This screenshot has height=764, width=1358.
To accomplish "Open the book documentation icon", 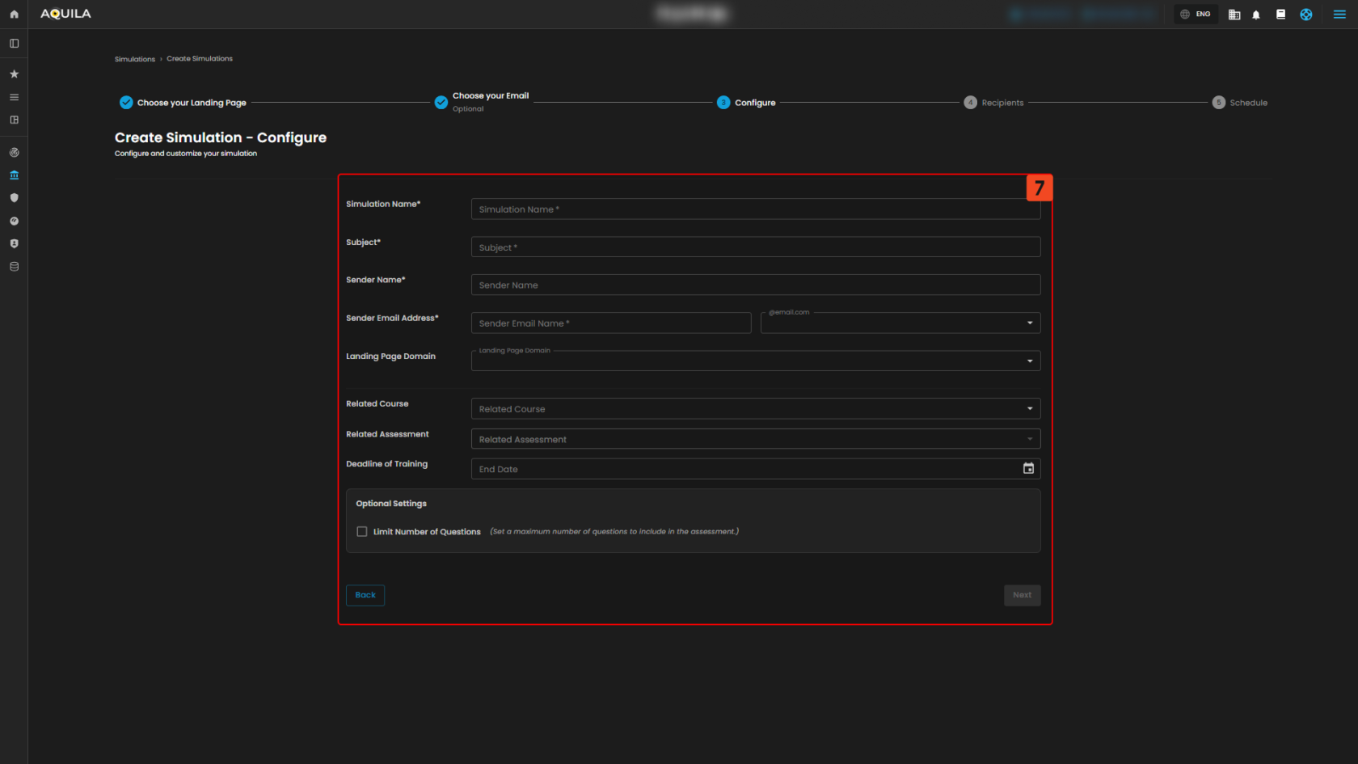I will (1280, 15).
